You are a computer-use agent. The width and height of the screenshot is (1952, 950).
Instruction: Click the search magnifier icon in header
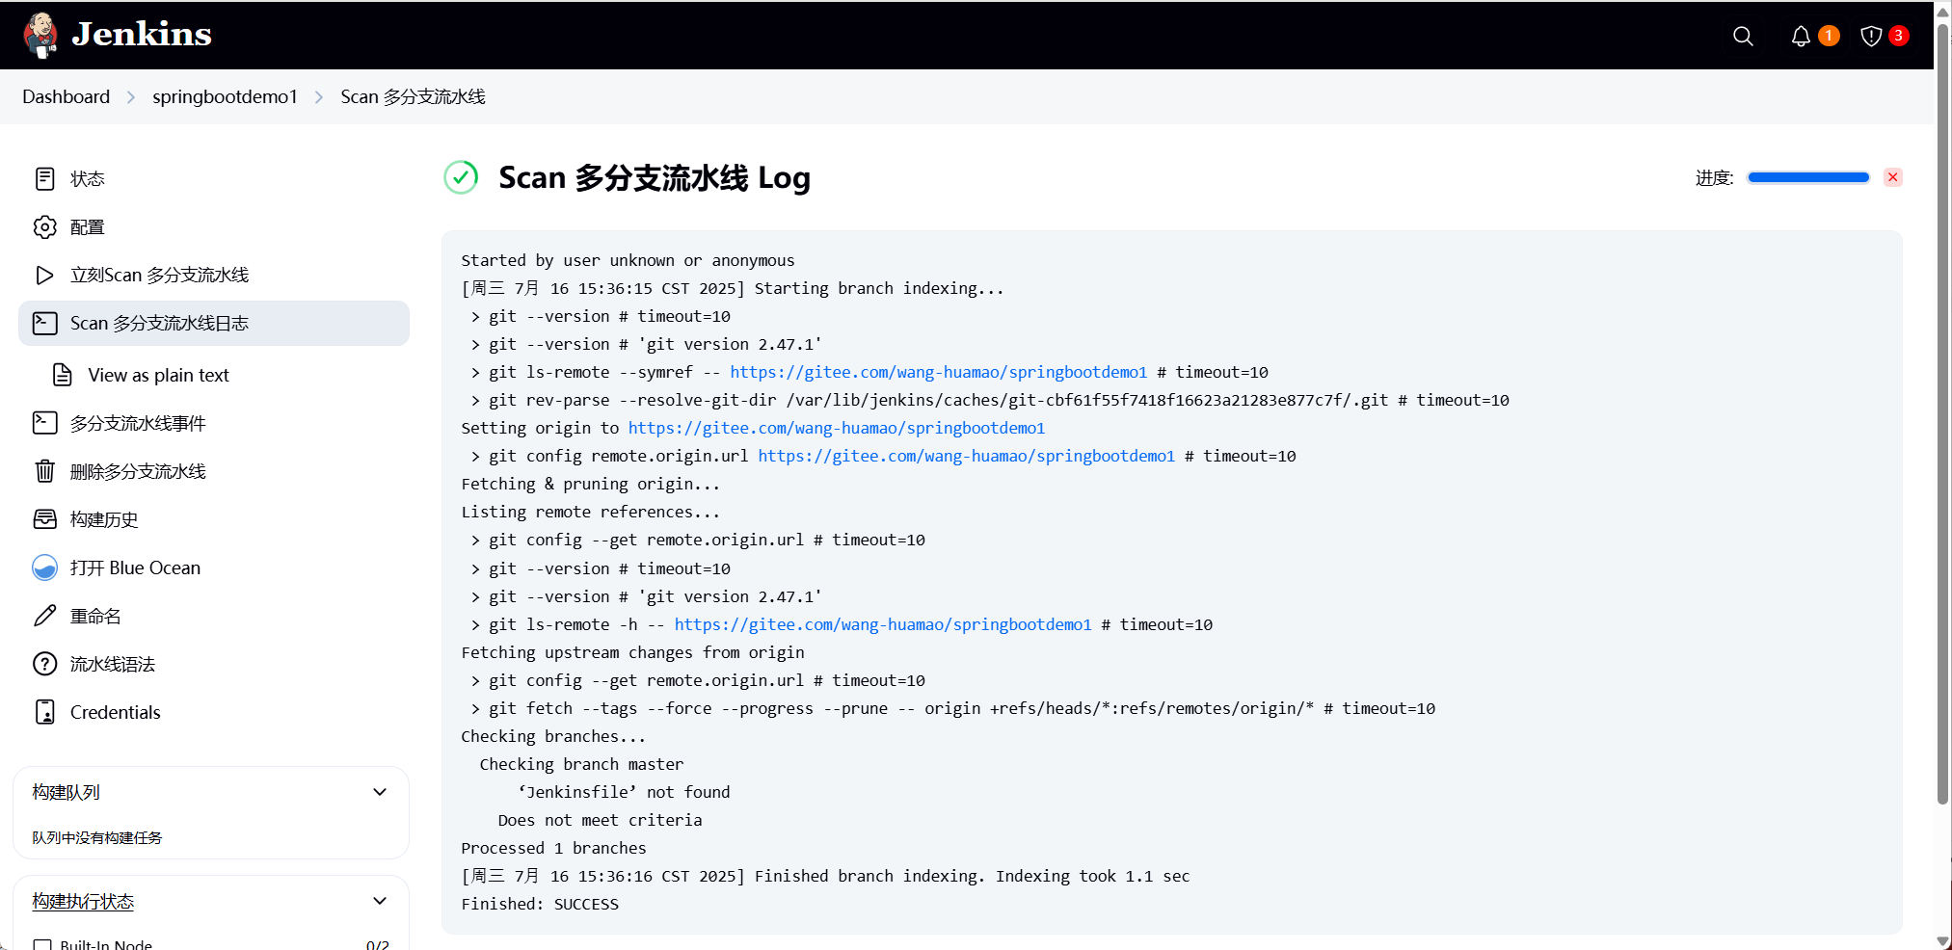point(1743,36)
